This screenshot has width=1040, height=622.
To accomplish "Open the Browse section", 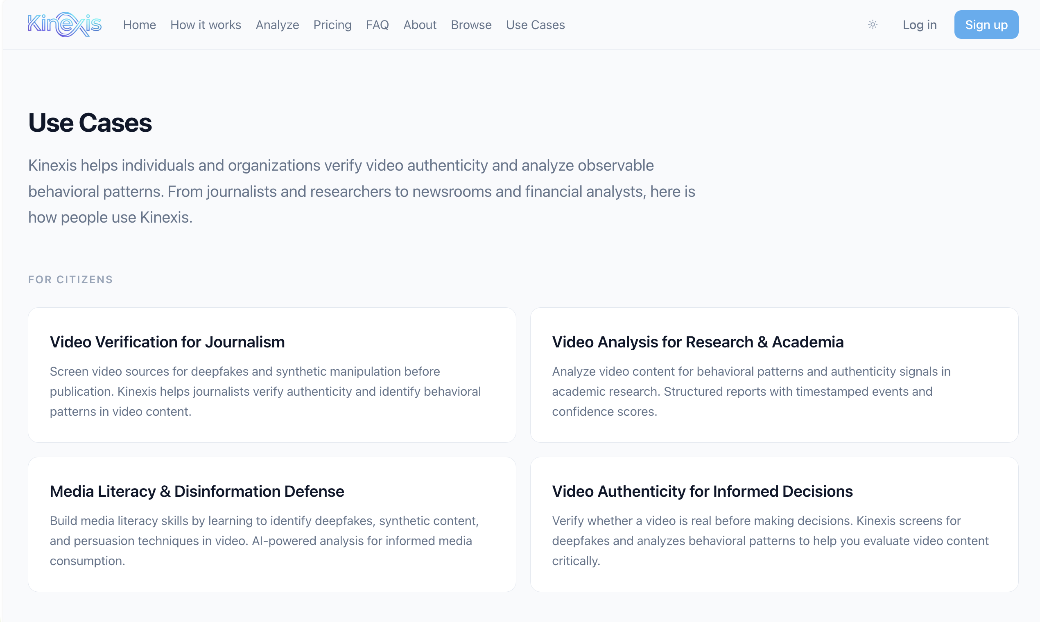I will pos(471,25).
